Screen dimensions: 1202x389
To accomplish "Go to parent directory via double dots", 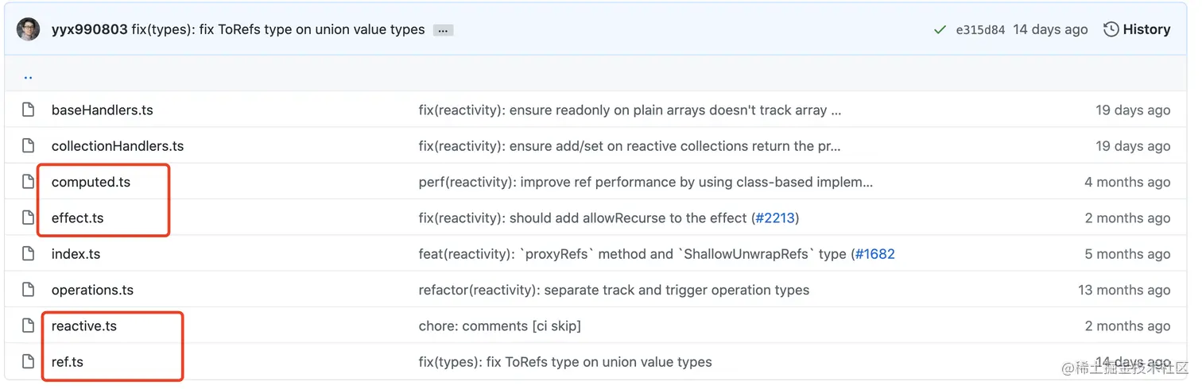I will coord(28,77).
